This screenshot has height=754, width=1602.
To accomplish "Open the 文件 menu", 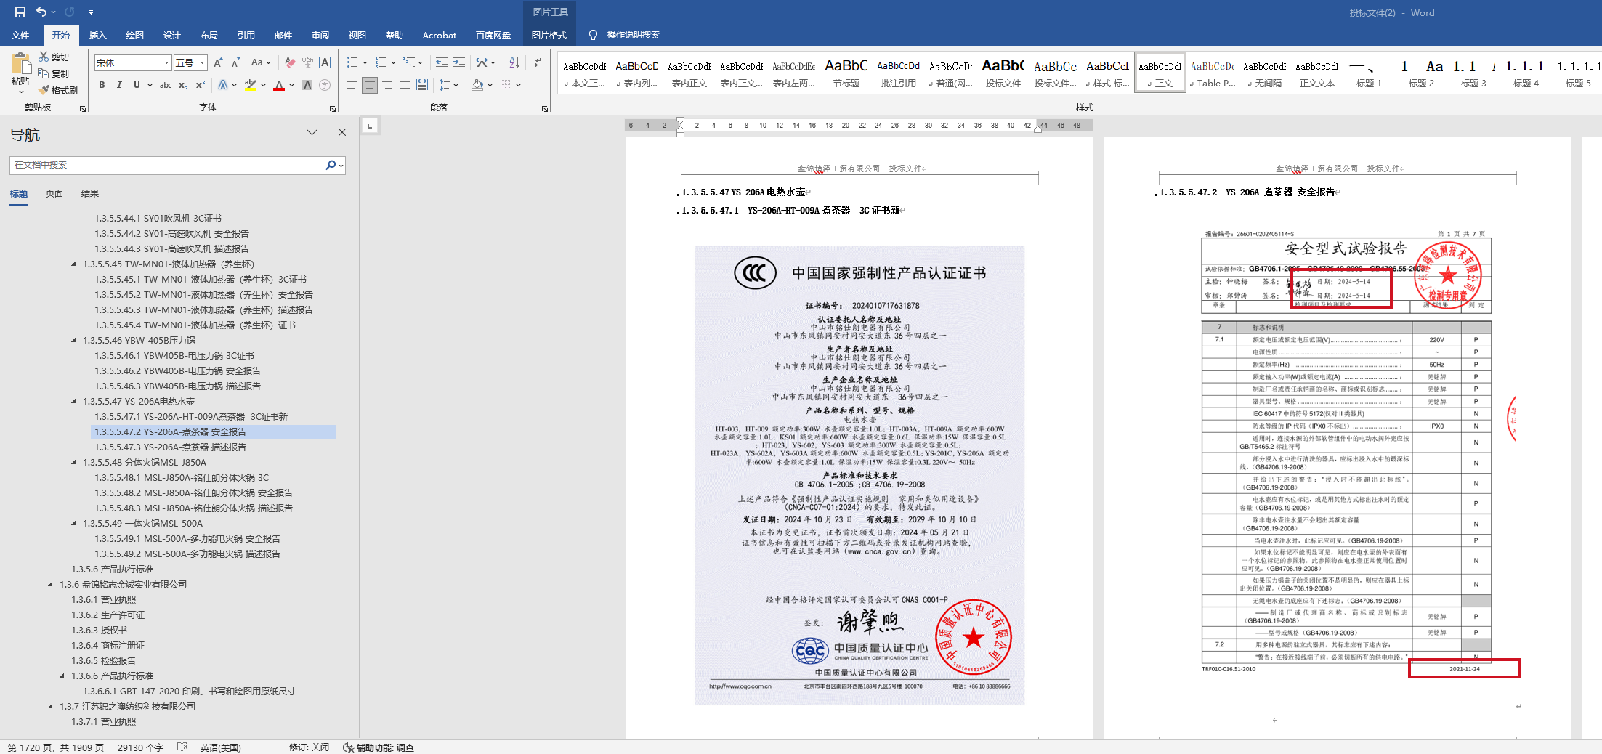I will click(x=20, y=35).
